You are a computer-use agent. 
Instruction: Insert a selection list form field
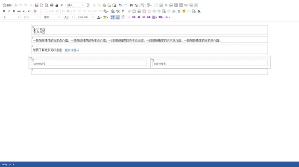(x=181, y=5)
